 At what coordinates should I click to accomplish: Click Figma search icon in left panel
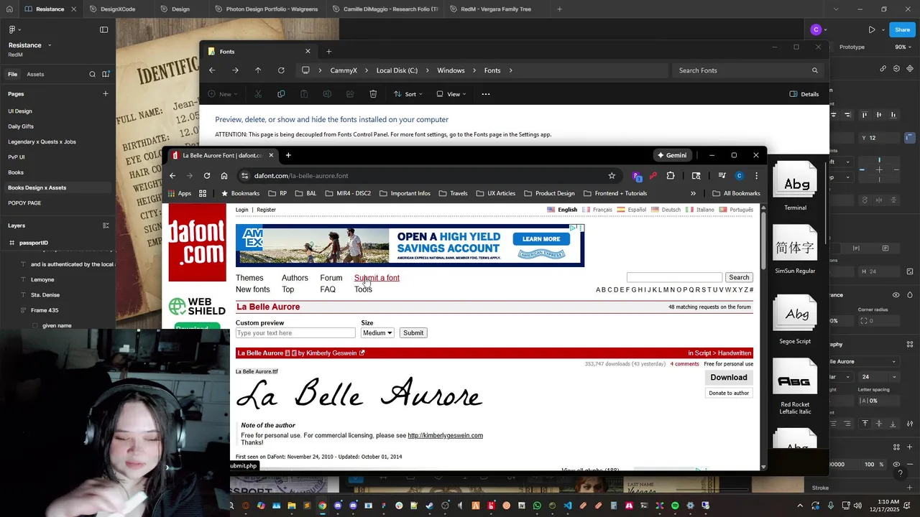92,74
